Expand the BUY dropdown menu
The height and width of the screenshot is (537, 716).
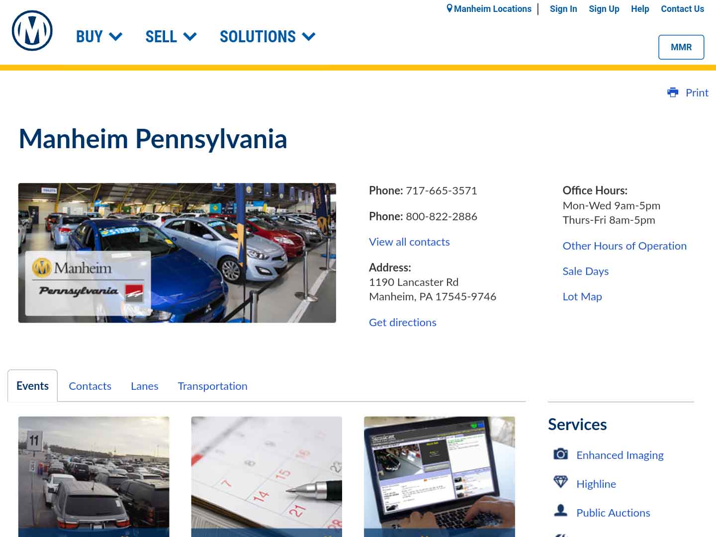tap(99, 36)
